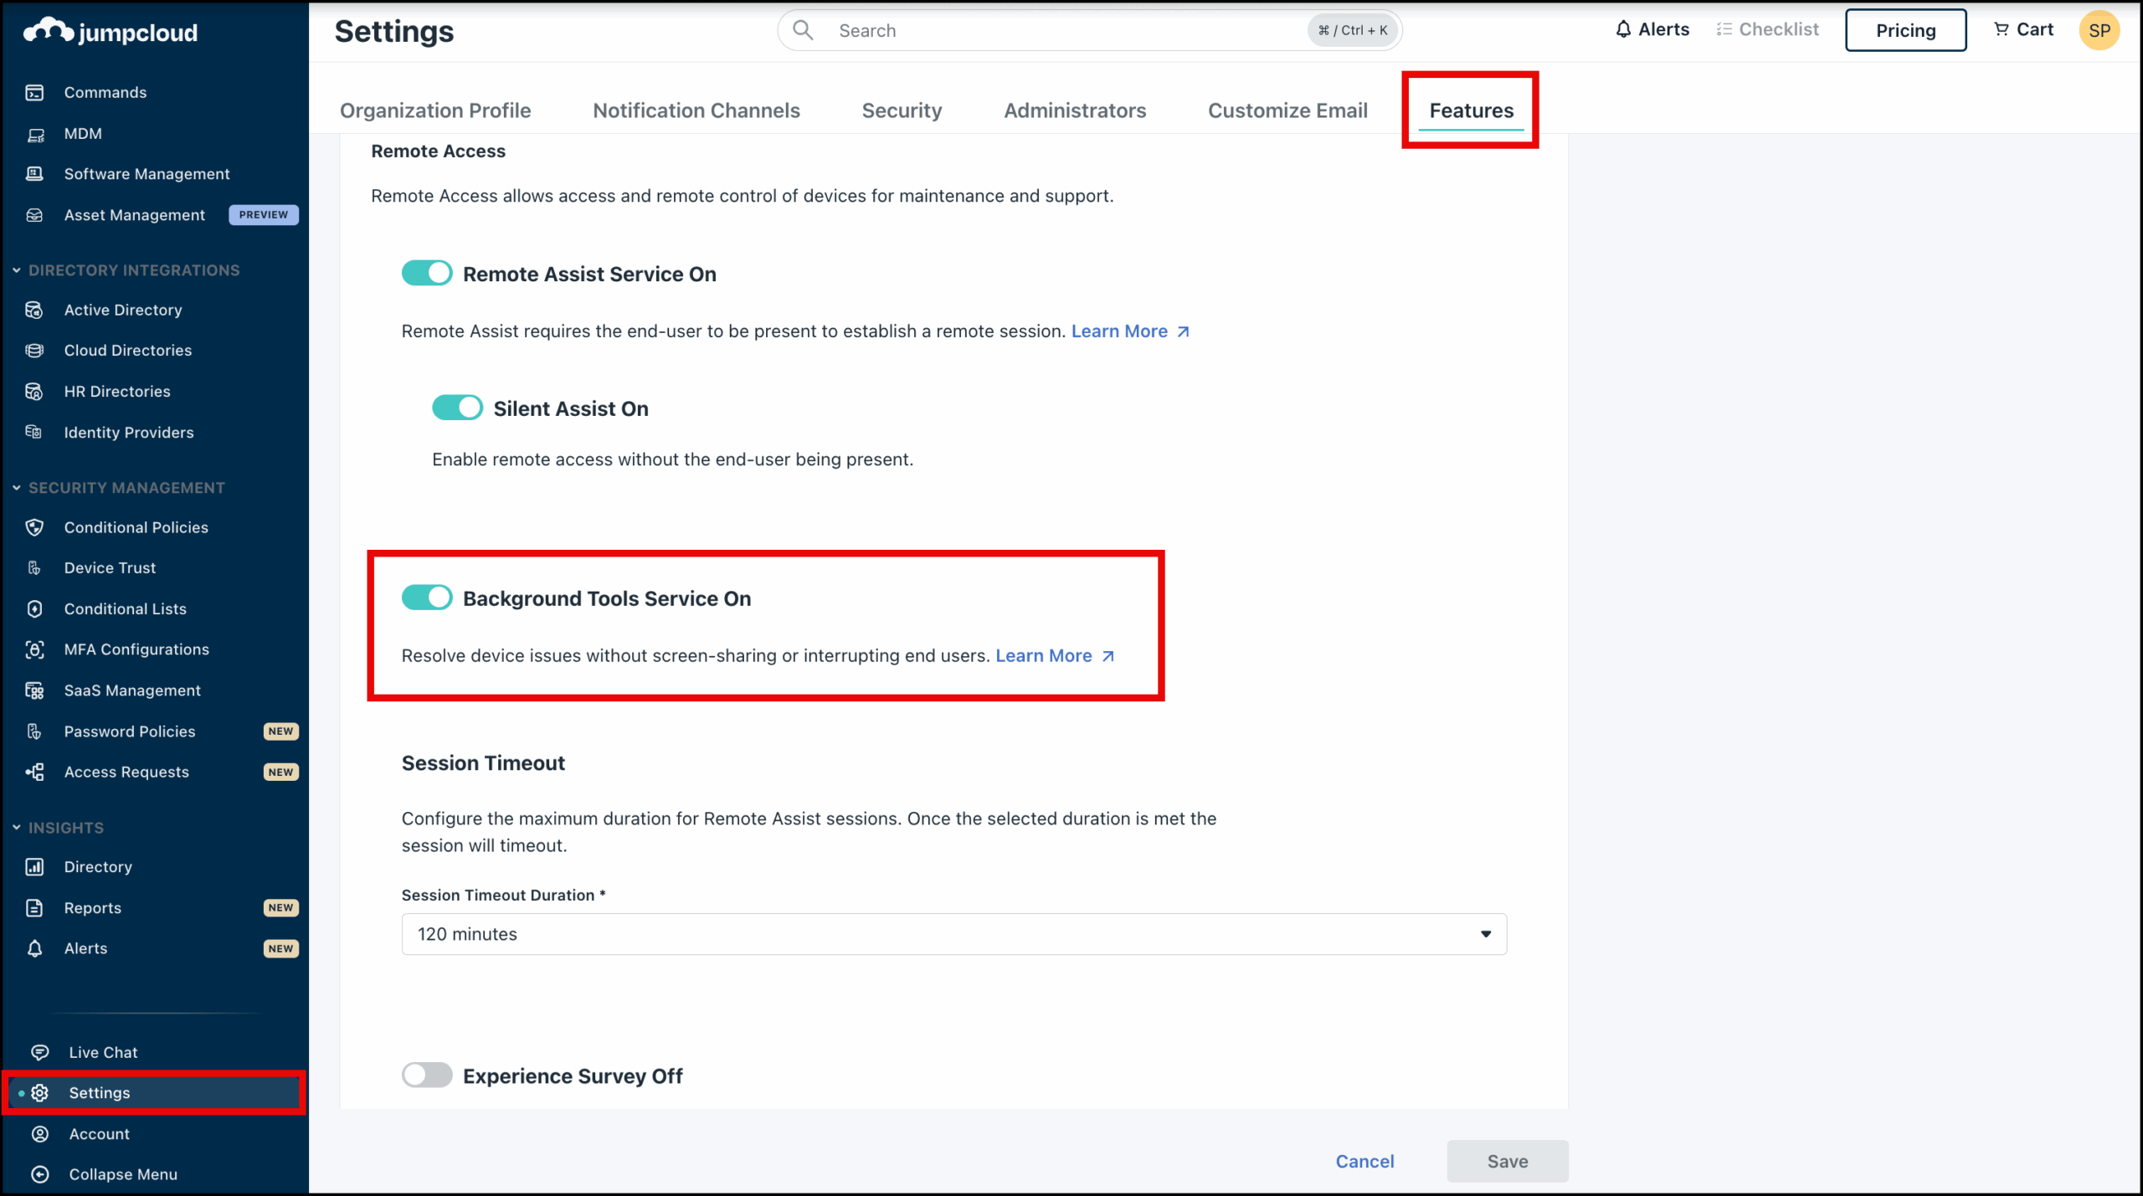Image resolution: width=2143 pixels, height=1196 pixels.
Task: Open Live Chat bubble icon
Action: [x=39, y=1052]
